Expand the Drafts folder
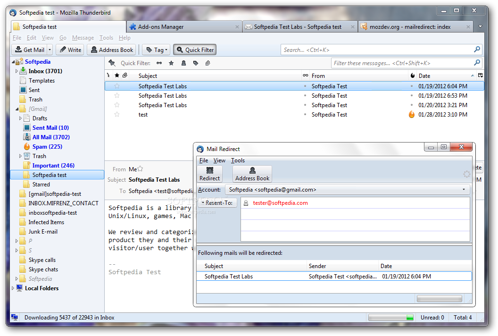 point(20,118)
